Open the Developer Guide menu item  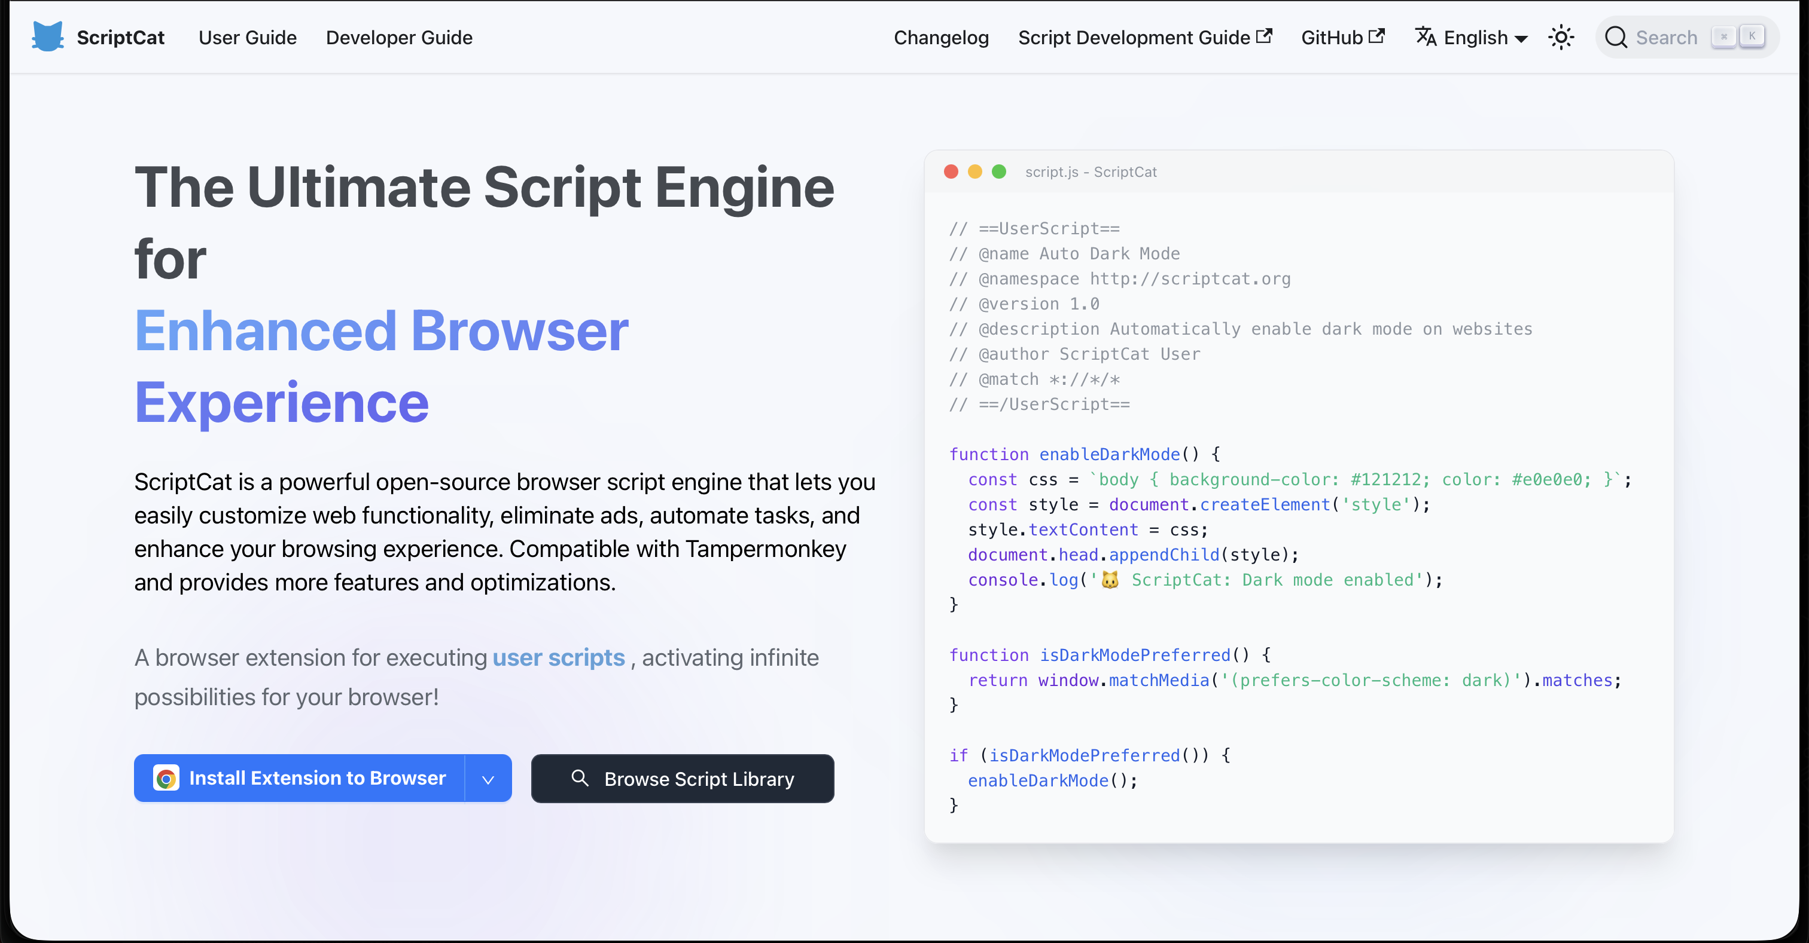[399, 37]
